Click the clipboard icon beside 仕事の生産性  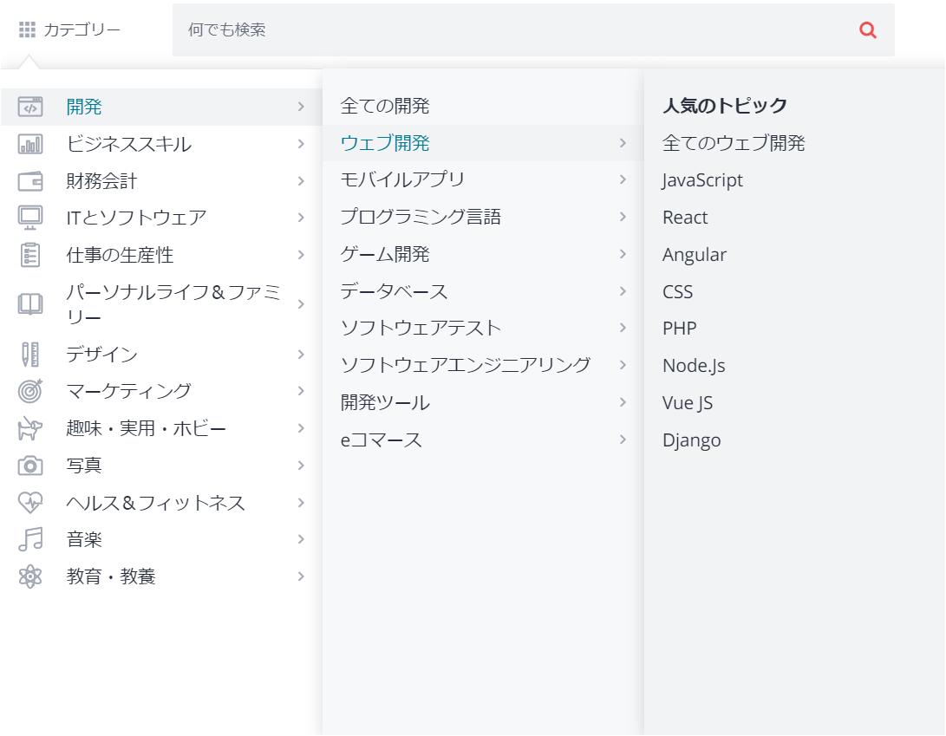click(30, 255)
